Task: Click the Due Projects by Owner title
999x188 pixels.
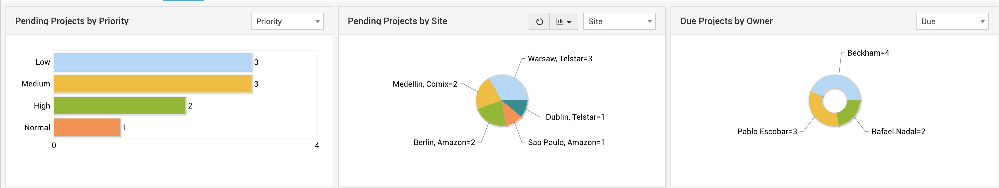Action: pyautogui.click(x=726, y=21)
